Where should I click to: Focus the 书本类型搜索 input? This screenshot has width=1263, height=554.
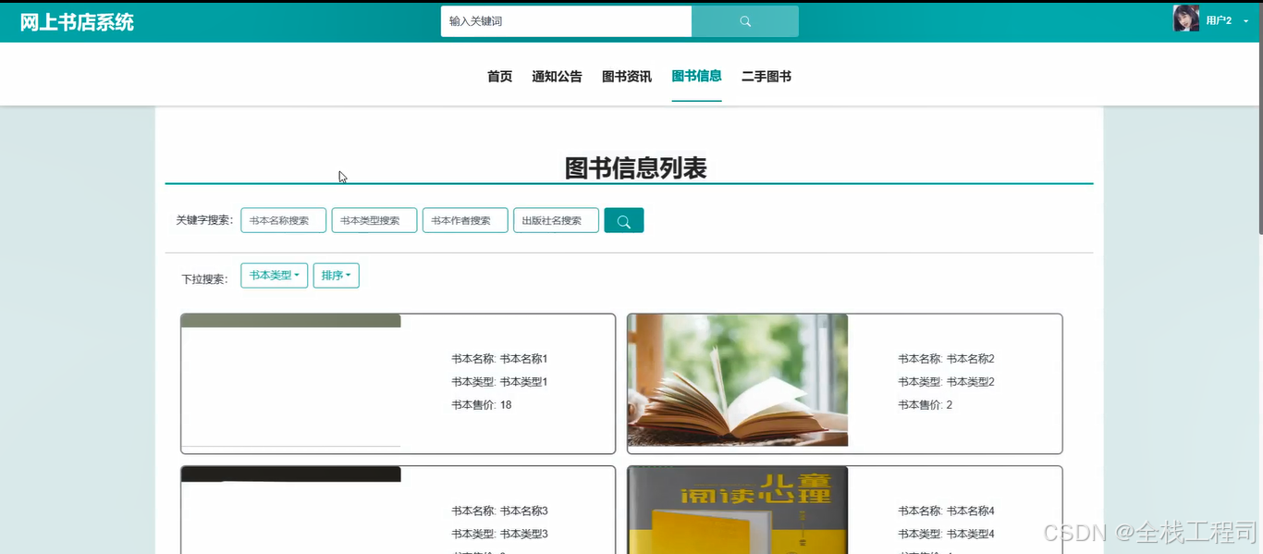coord(374,220)
